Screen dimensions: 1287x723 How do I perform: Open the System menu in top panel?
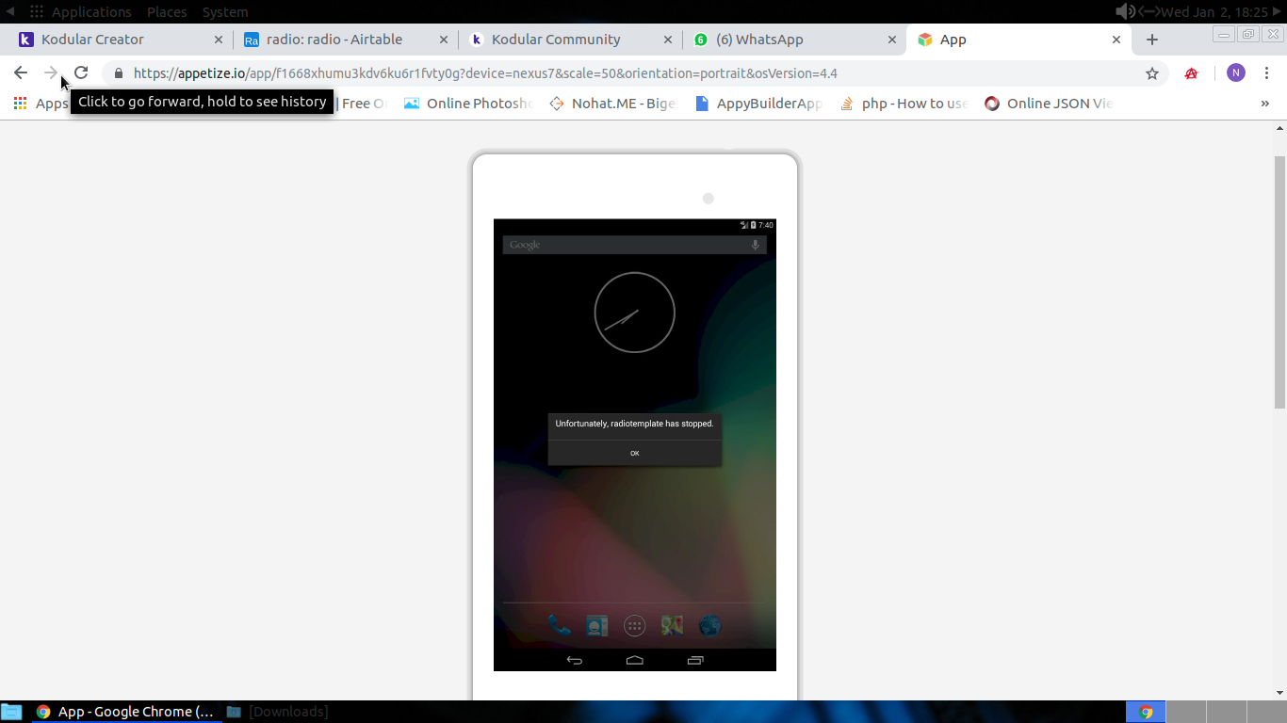[225, 12]
